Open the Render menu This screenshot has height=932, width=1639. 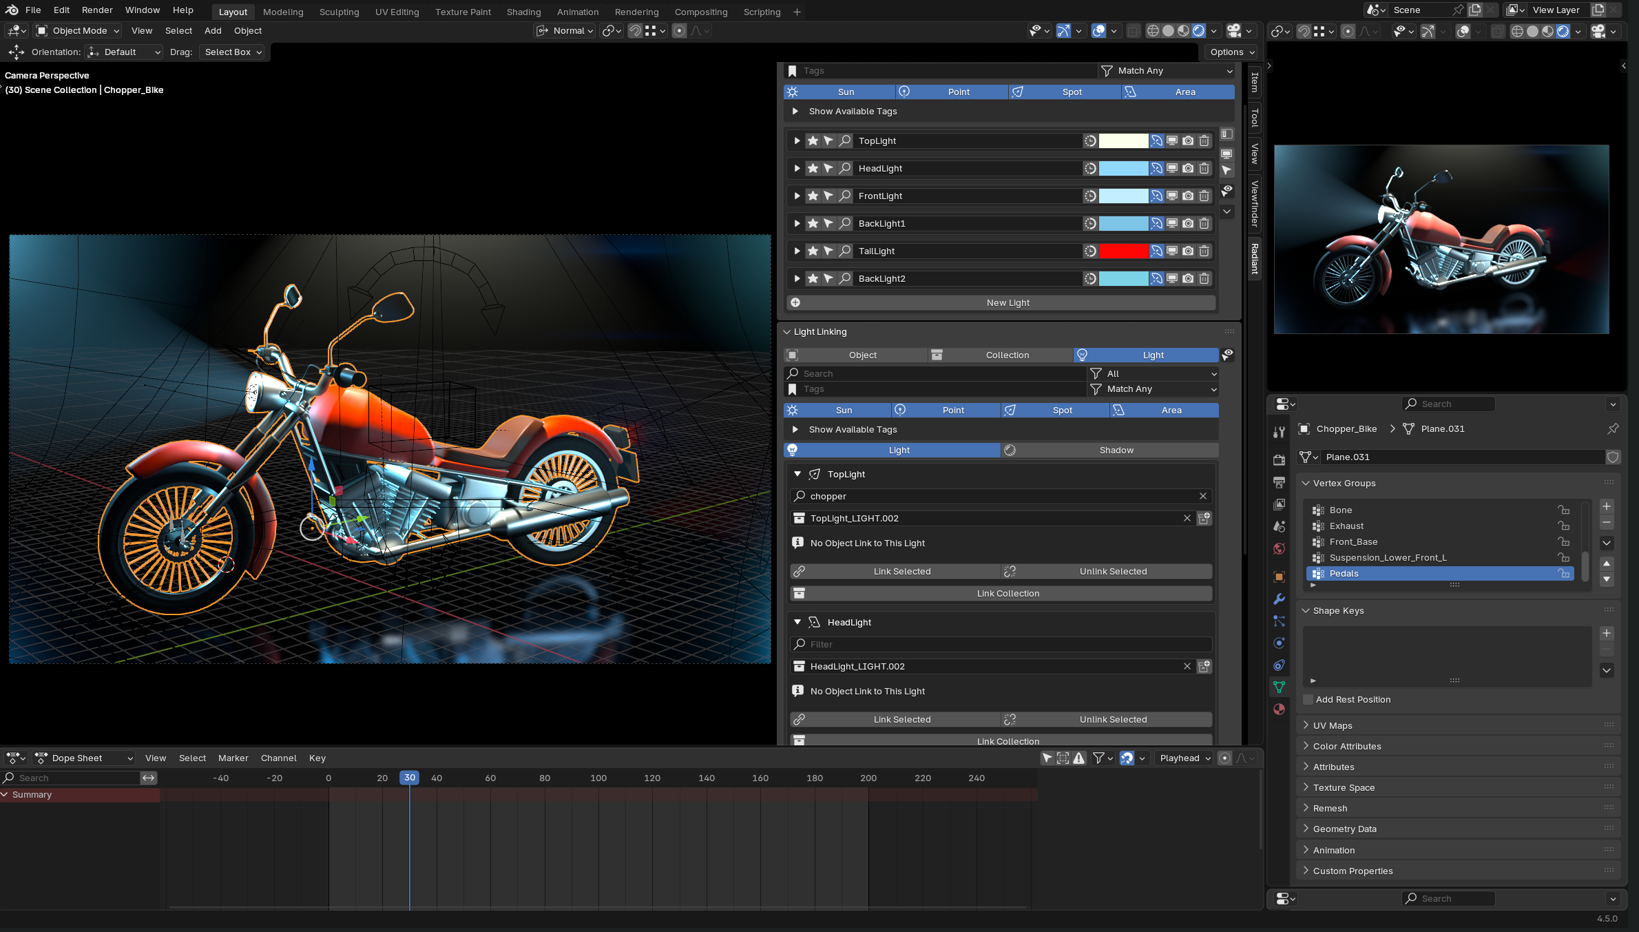point(97,10)
